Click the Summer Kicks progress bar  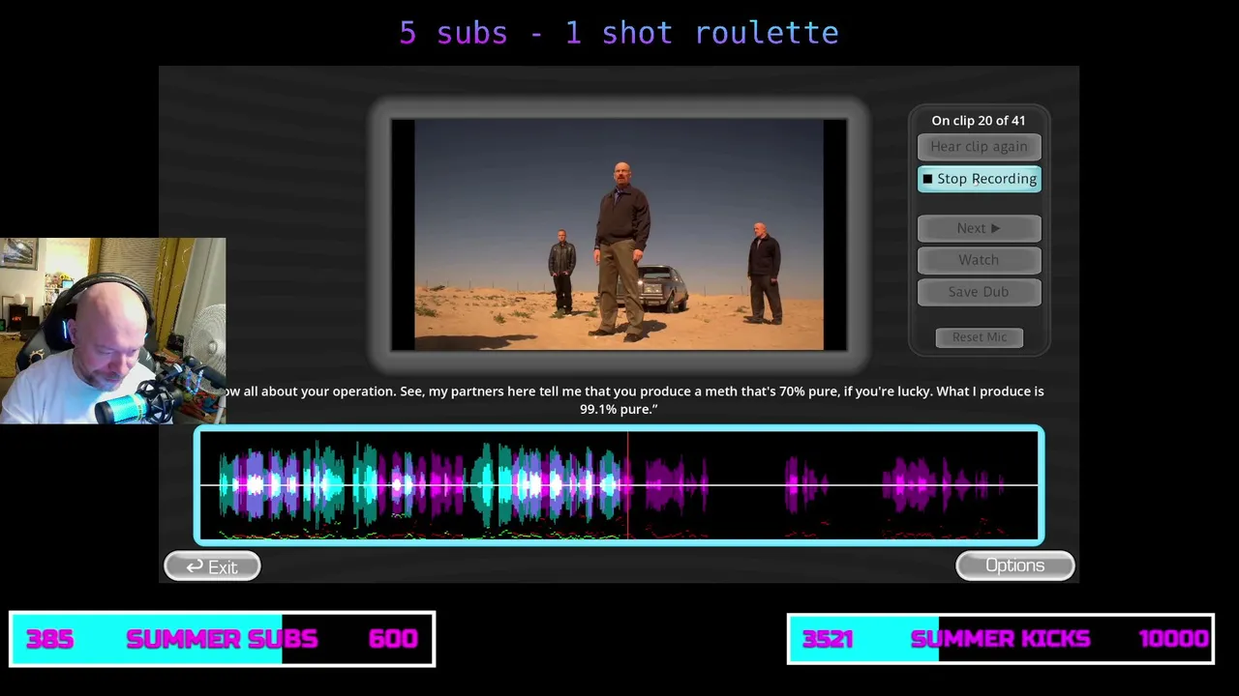pyautogui.click(x=1000, y=639)
